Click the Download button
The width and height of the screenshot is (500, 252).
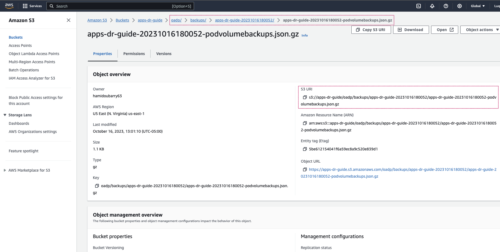[411, 30]
